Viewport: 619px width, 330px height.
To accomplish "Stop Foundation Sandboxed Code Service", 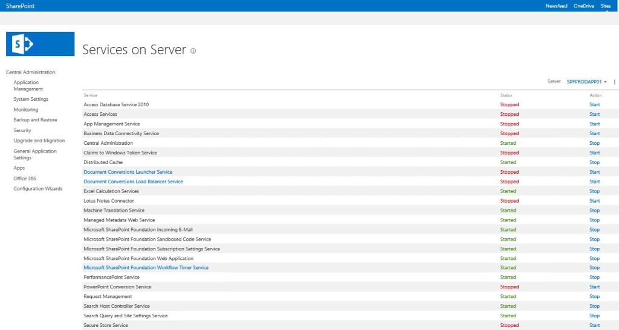I will pyautogui.click(x=595, y=239).
